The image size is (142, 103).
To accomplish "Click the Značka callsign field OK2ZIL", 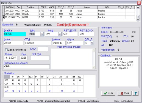I will (x=15, y=34).
